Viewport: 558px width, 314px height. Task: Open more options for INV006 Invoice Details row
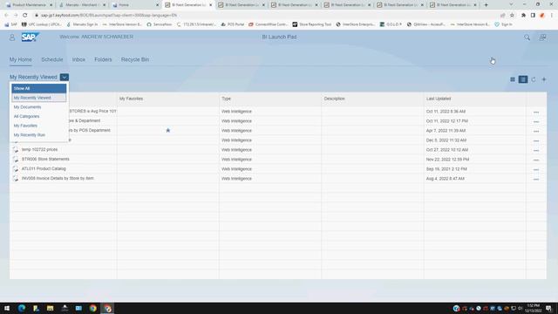(536, 179)
